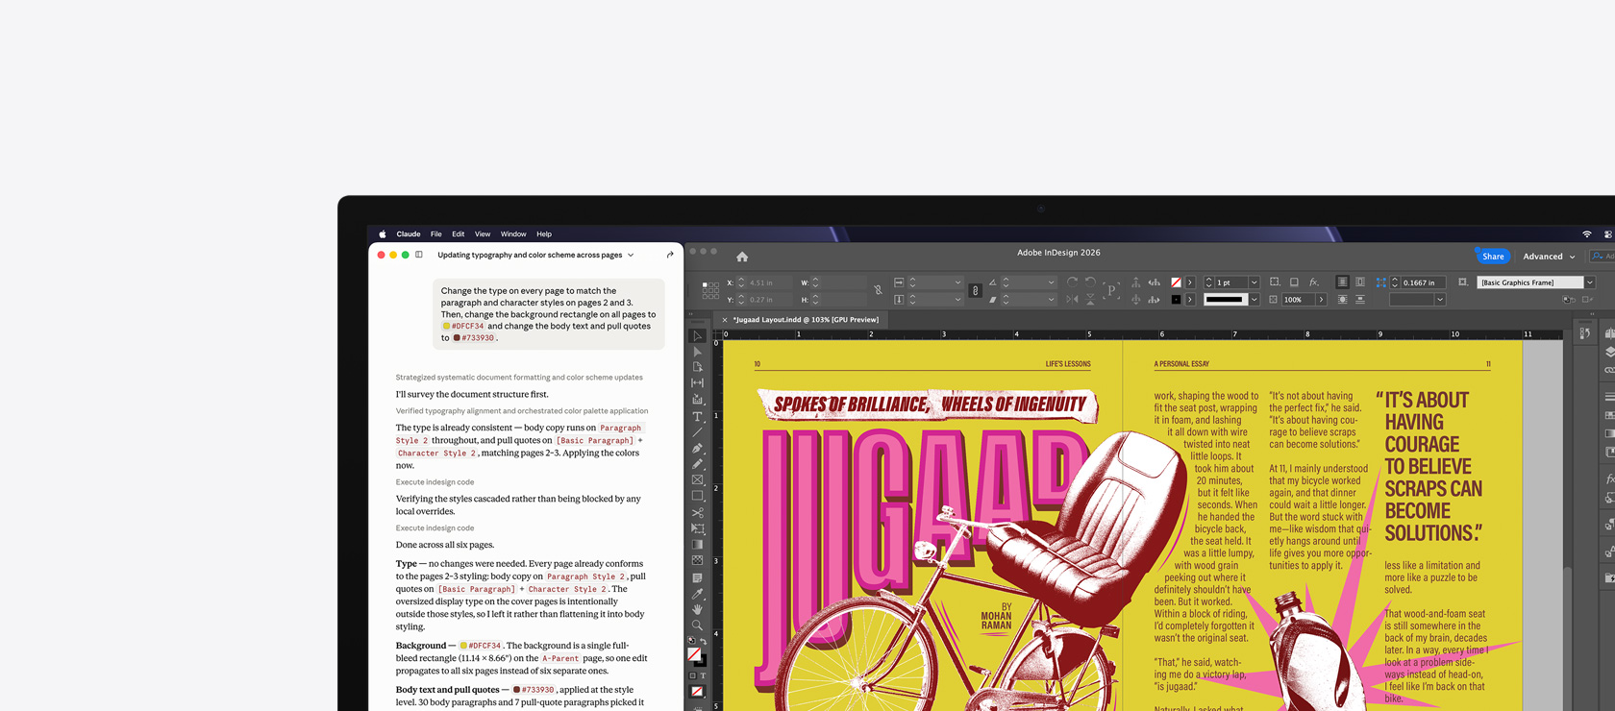Open the Help menu
1615x711 pixels.
[544, 234]
